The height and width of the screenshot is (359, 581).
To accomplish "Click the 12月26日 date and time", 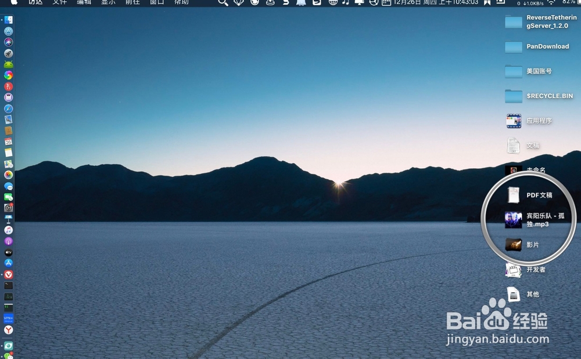I will tap(435, 2).
